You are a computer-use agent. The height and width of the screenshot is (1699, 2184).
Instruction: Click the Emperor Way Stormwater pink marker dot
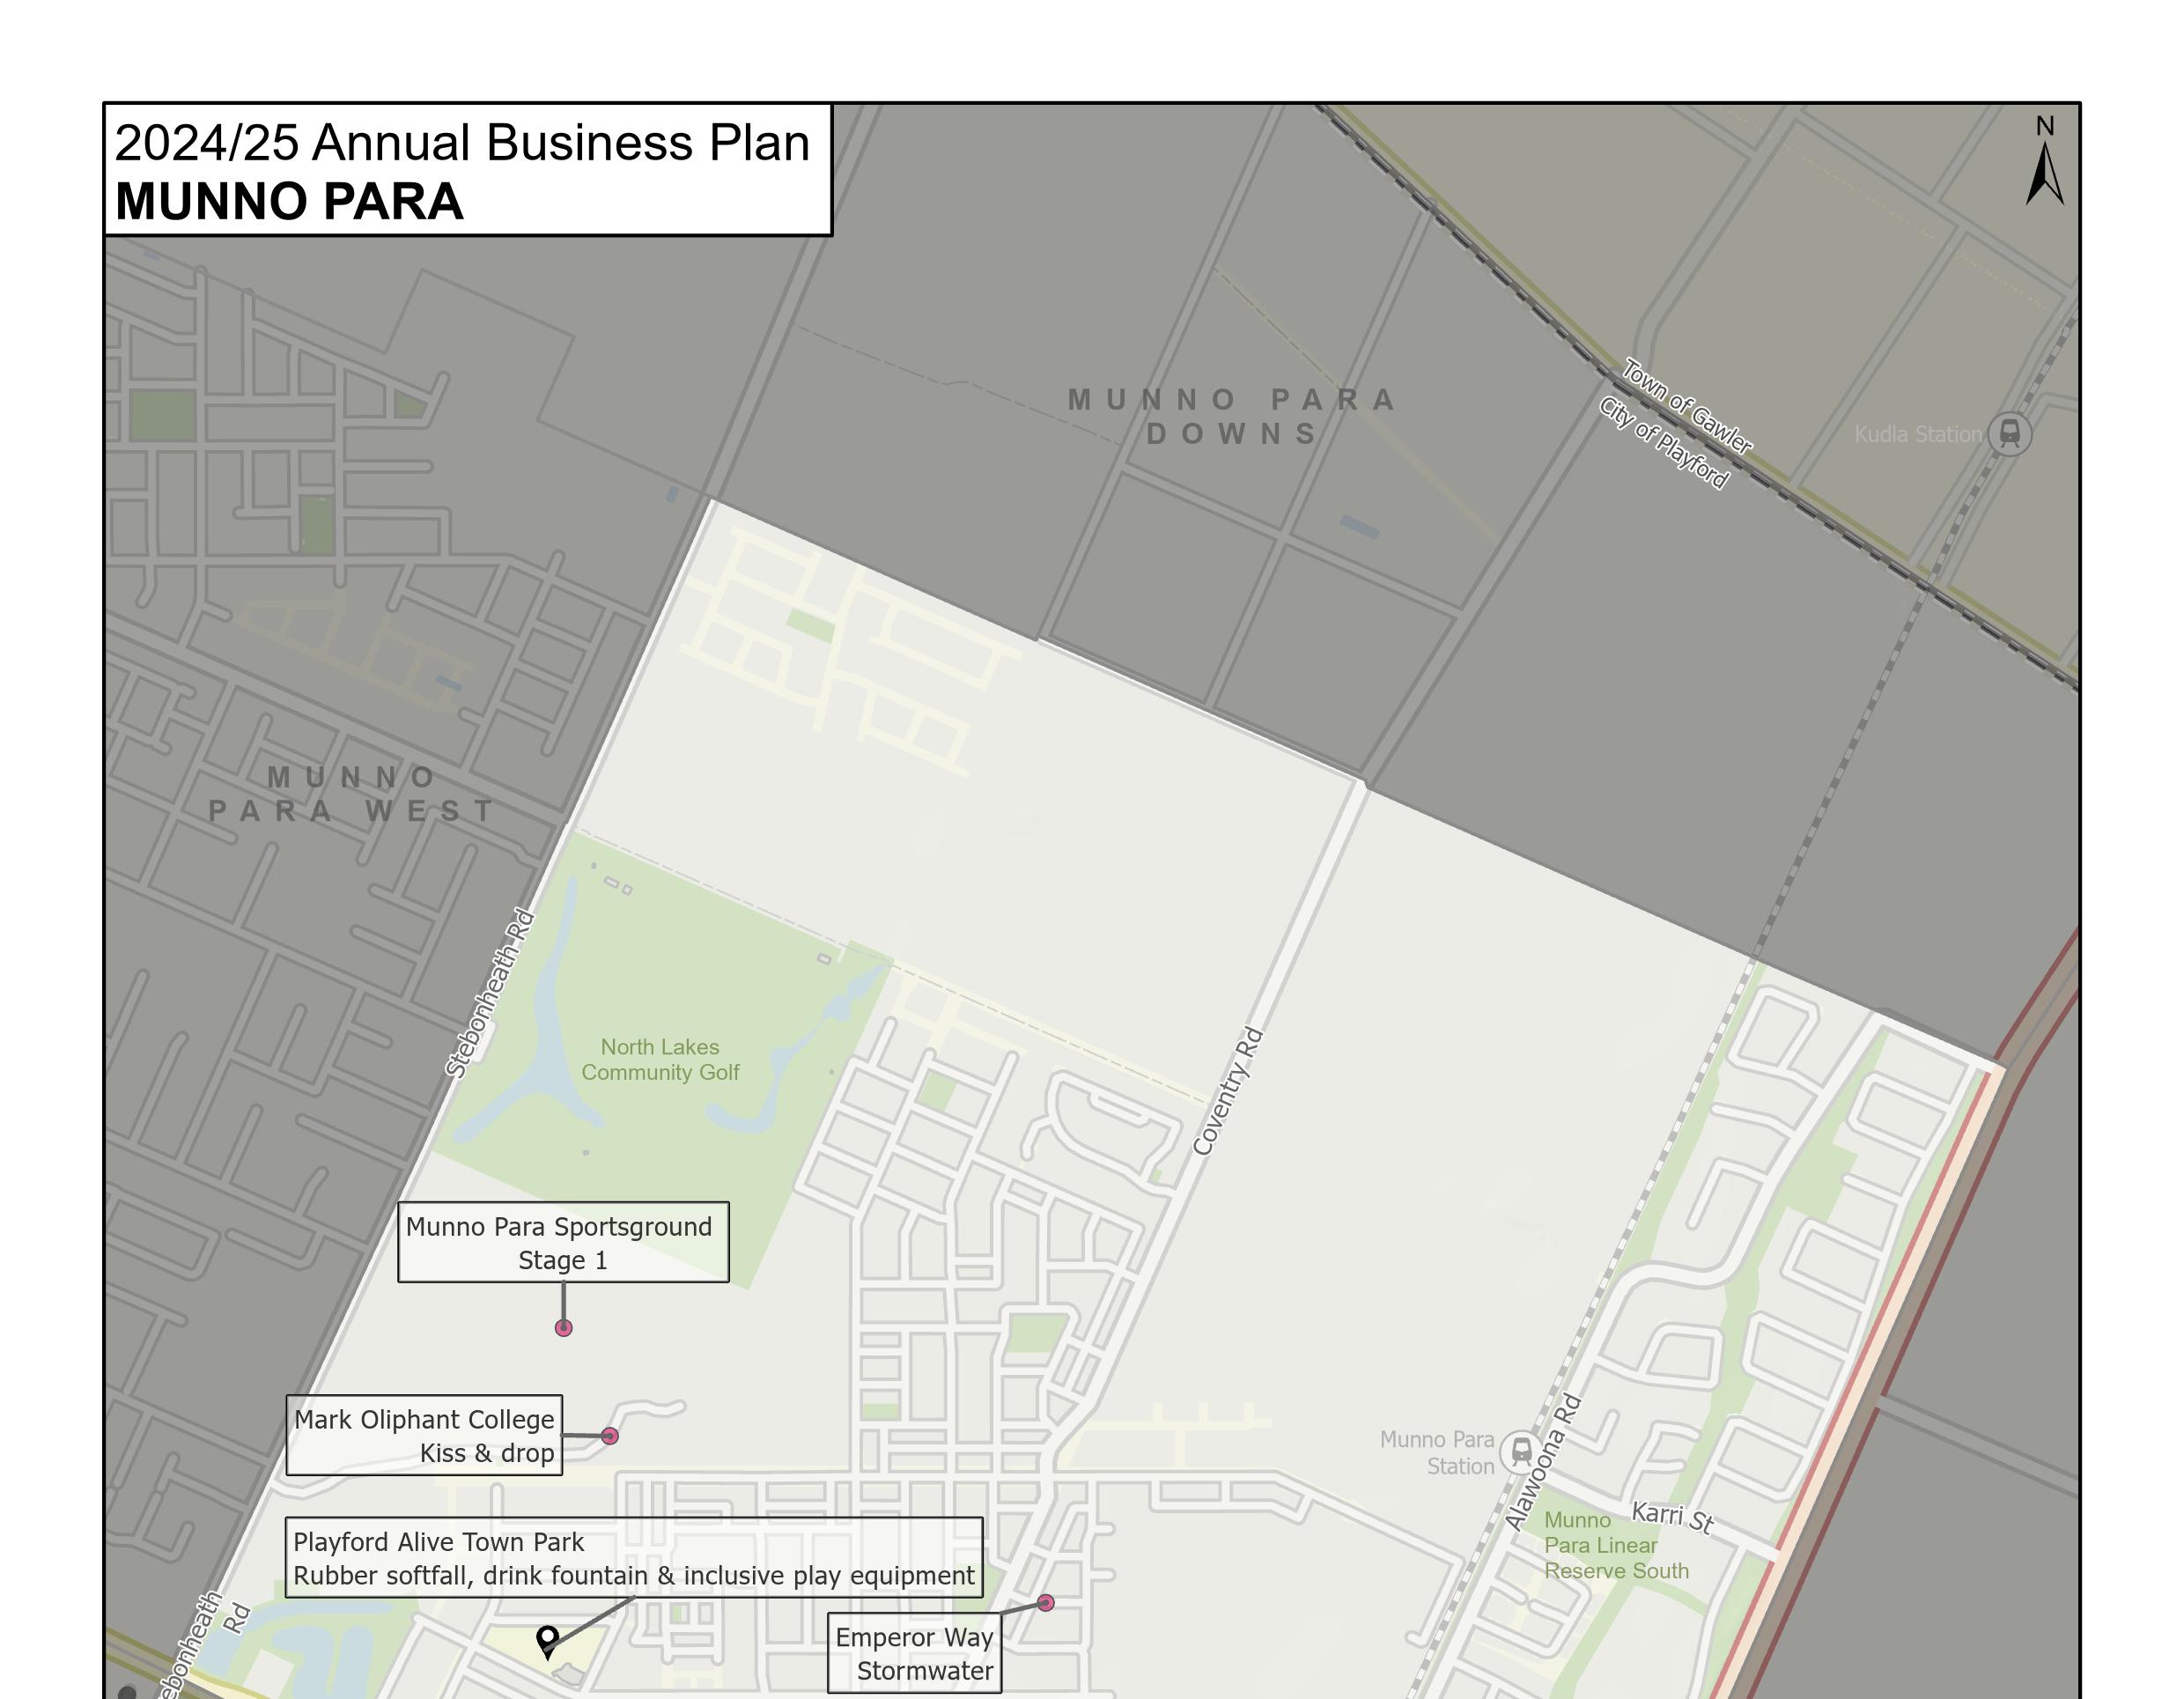[1045, 1603]
